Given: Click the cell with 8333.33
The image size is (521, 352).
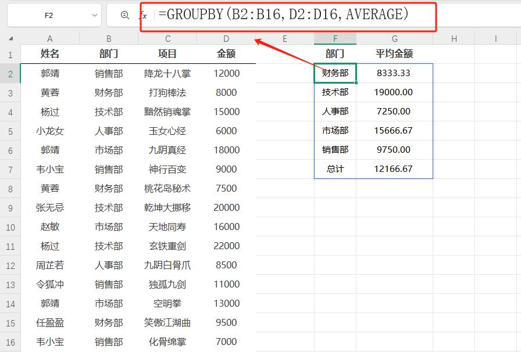Looking at the screenshot, I should pos(394,73).
